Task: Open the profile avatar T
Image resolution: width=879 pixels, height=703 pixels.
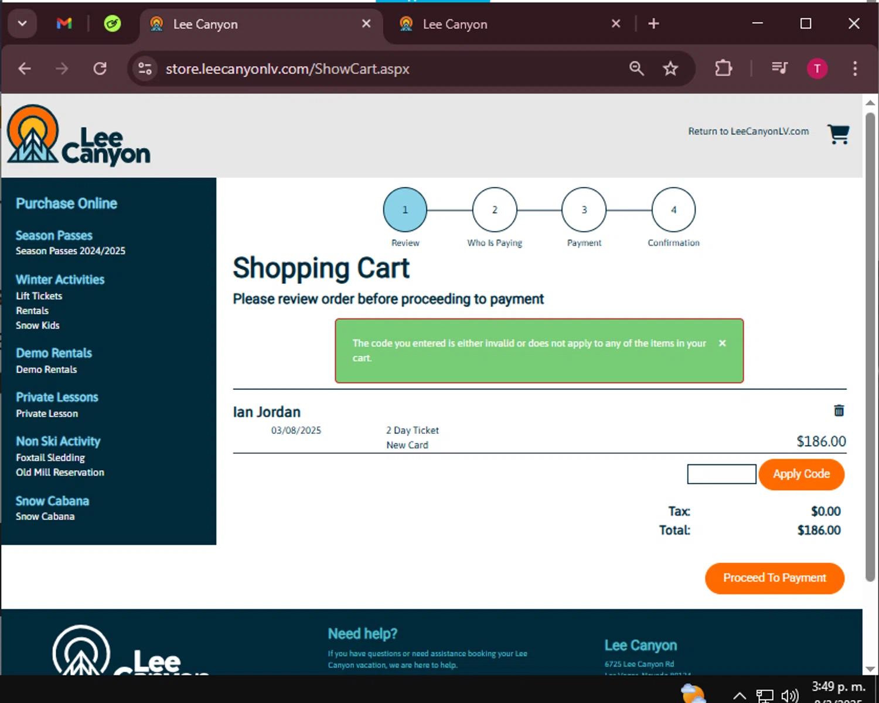Action: (x=817, y=69)
